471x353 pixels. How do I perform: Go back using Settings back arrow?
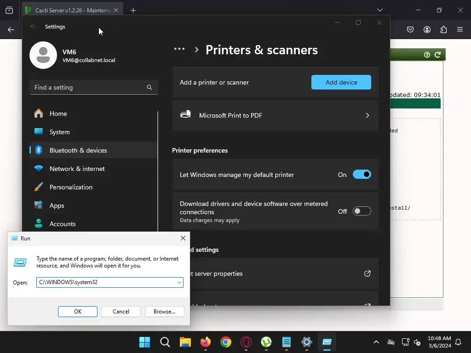tap(33, 26)
